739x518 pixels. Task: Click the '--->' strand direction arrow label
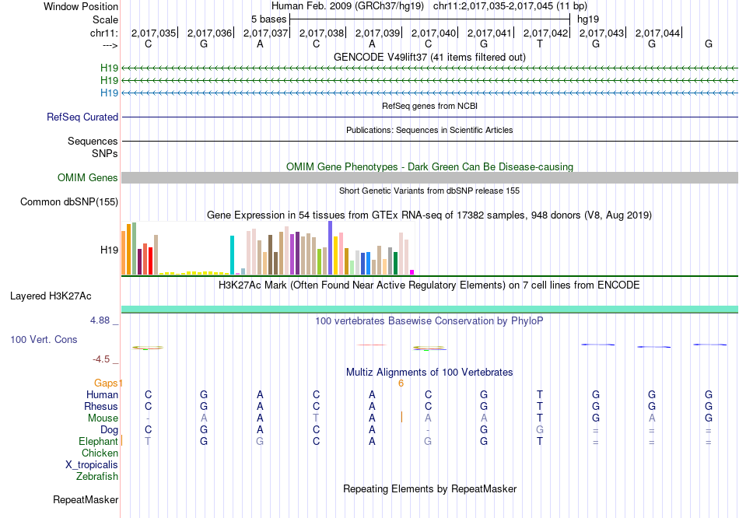coord(110,45)
